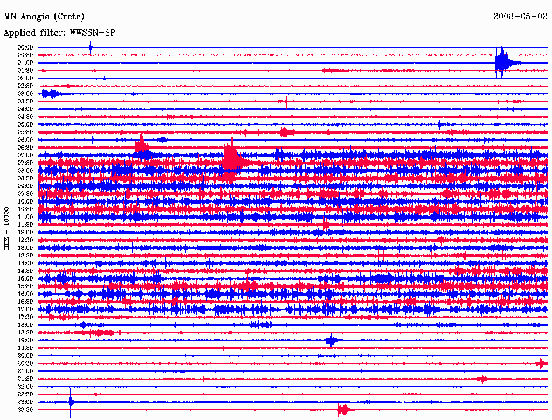Image resolution: width=552 pixels, height=420 pixels.
Task: Click the 22:30 time label
Action: click(25, 394)
